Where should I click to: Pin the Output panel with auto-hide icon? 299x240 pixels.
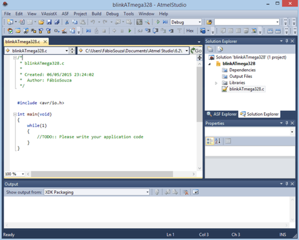[287, 184]
